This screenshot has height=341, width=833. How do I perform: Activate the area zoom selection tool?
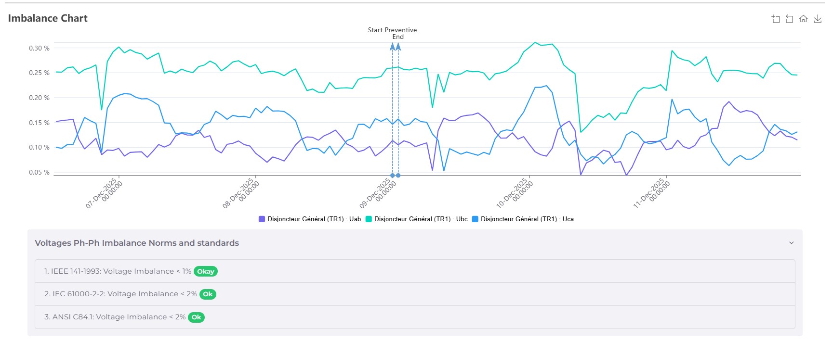776,19
